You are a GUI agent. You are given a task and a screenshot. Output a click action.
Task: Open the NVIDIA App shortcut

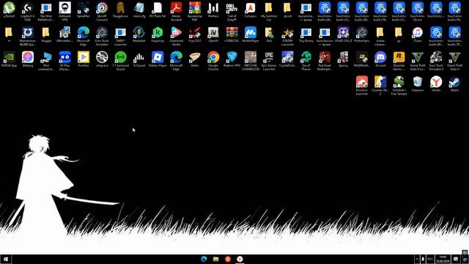click(9, 59)
